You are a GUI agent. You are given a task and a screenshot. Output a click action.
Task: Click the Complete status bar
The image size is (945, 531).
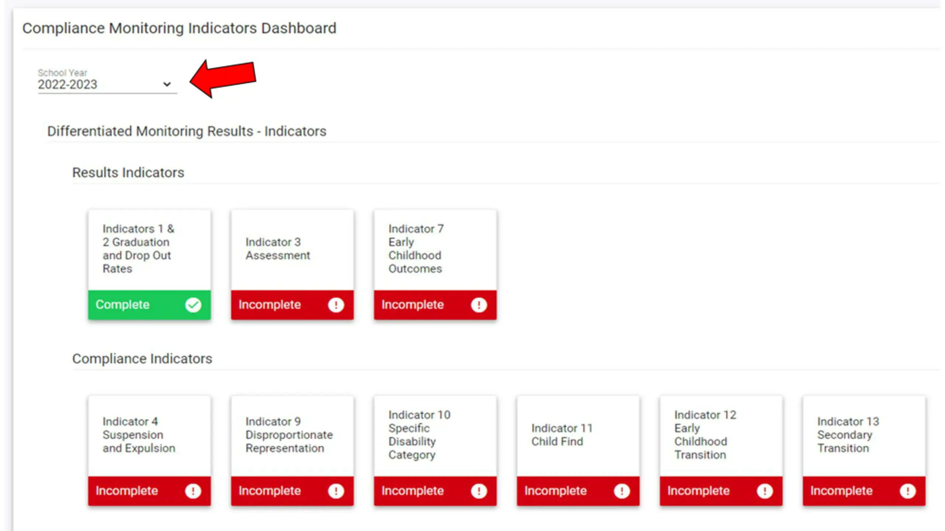[150, 305]
